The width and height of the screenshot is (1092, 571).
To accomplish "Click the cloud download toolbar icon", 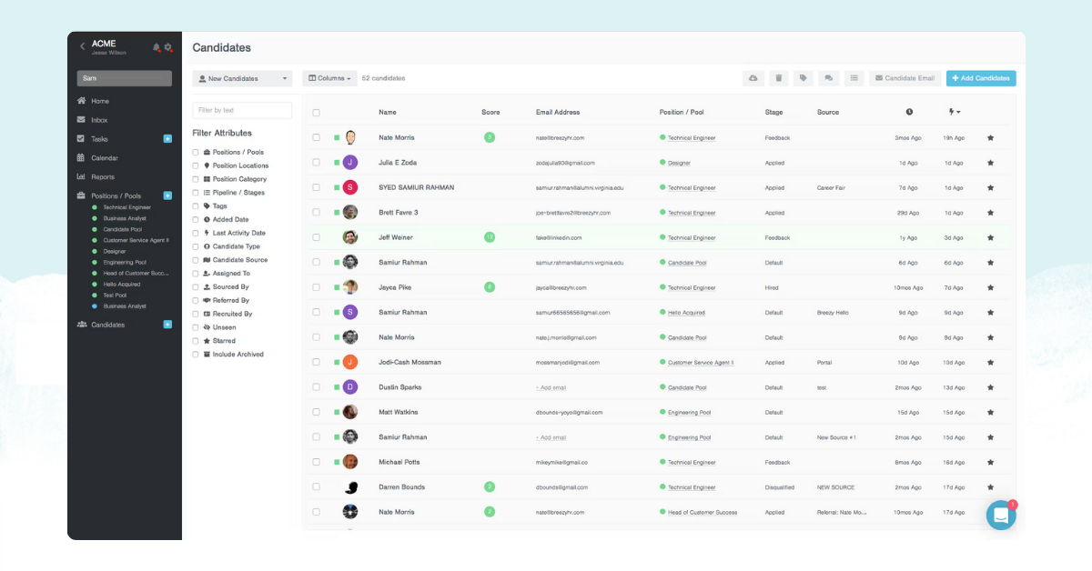I will point(753,78).
